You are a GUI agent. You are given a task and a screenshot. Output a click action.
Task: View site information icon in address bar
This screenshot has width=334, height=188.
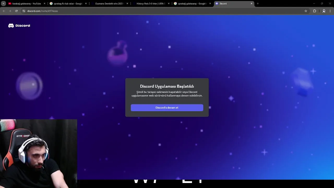pyautogui.click(x=24, y=11)
